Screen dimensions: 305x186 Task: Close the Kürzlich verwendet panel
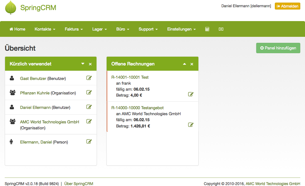tap(90, 64)
